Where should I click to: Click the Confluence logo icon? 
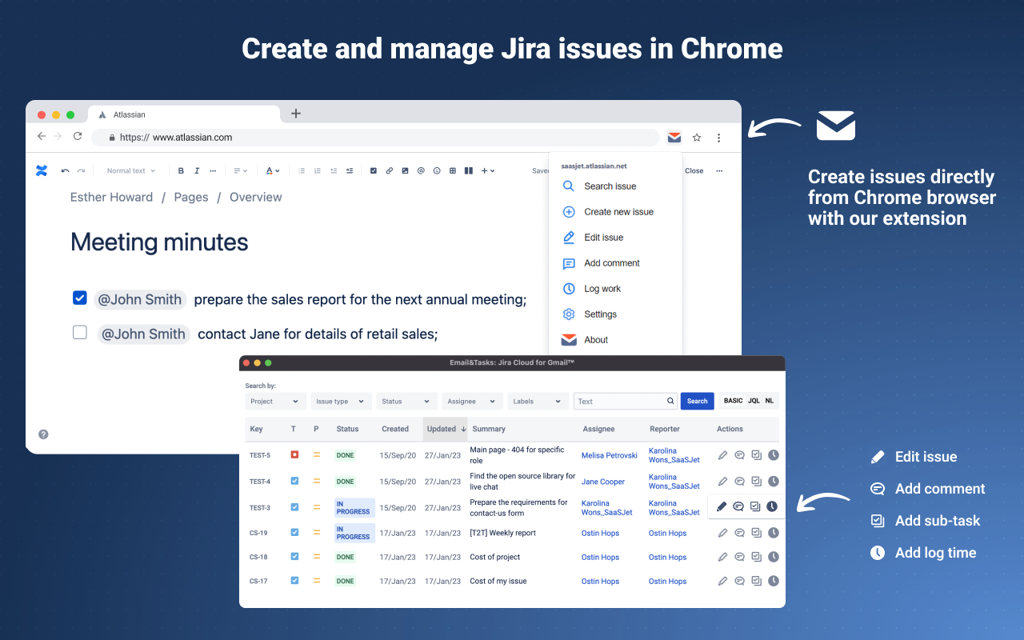pyautogui.click(x=42, y=170)
